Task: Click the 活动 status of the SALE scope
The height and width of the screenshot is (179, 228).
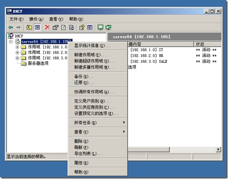Action: tap(206, 62)
